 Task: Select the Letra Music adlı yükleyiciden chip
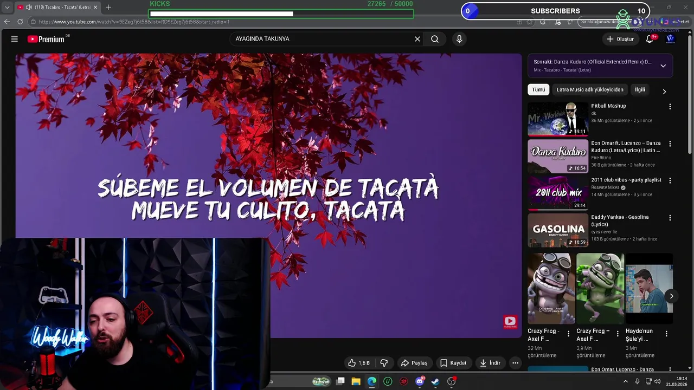(590, 90)
